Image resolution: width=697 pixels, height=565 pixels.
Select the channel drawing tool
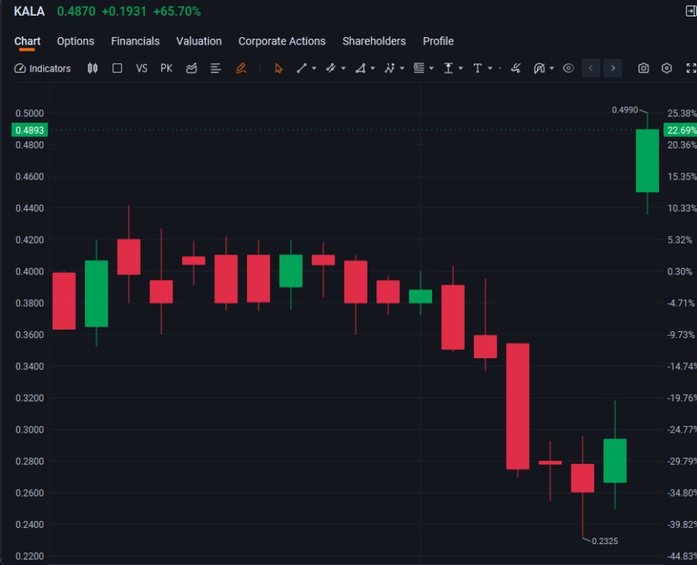point(330,68)
